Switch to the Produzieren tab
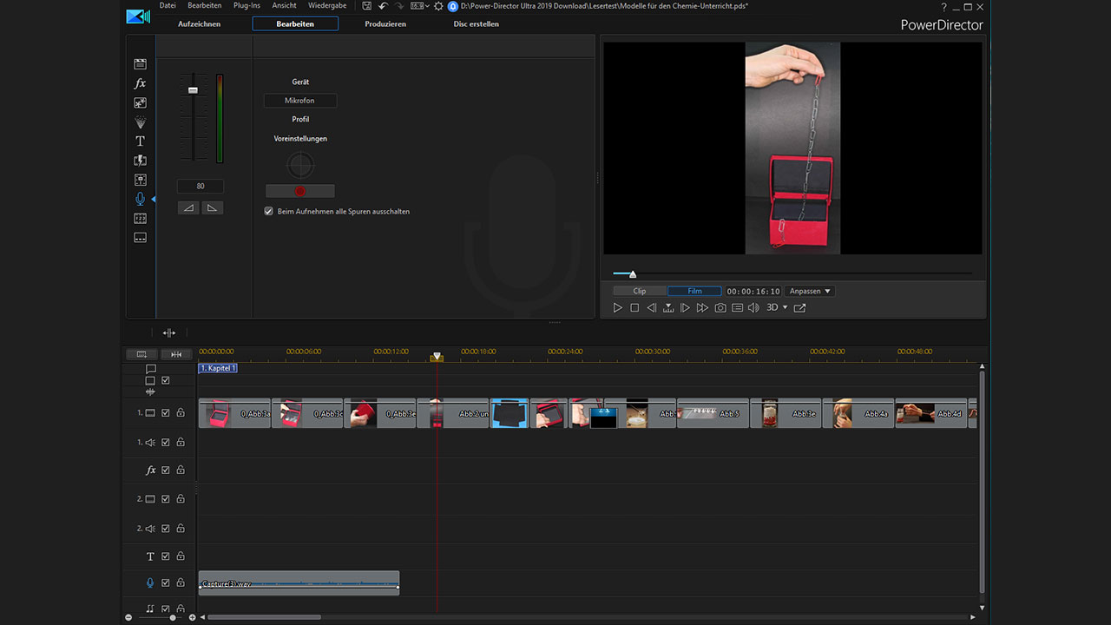Image resolution: width=1111 pixels, height=625 pixels. 385,24
